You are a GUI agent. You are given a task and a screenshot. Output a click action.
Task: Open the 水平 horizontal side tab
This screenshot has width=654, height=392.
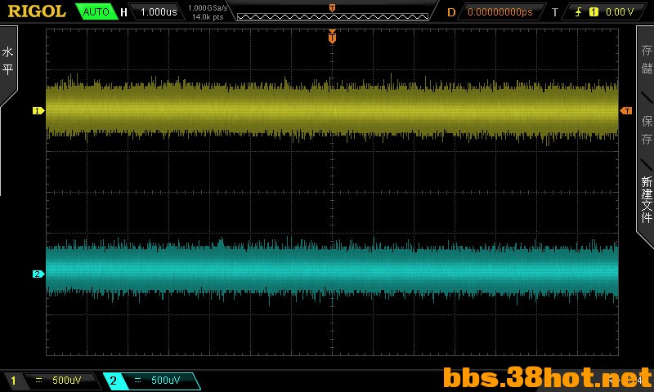(x=8, y=60)
